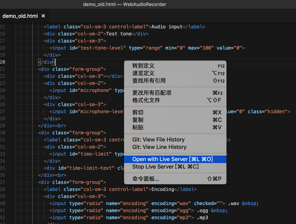Open Git: View Line History

click(x=159, y=147)
